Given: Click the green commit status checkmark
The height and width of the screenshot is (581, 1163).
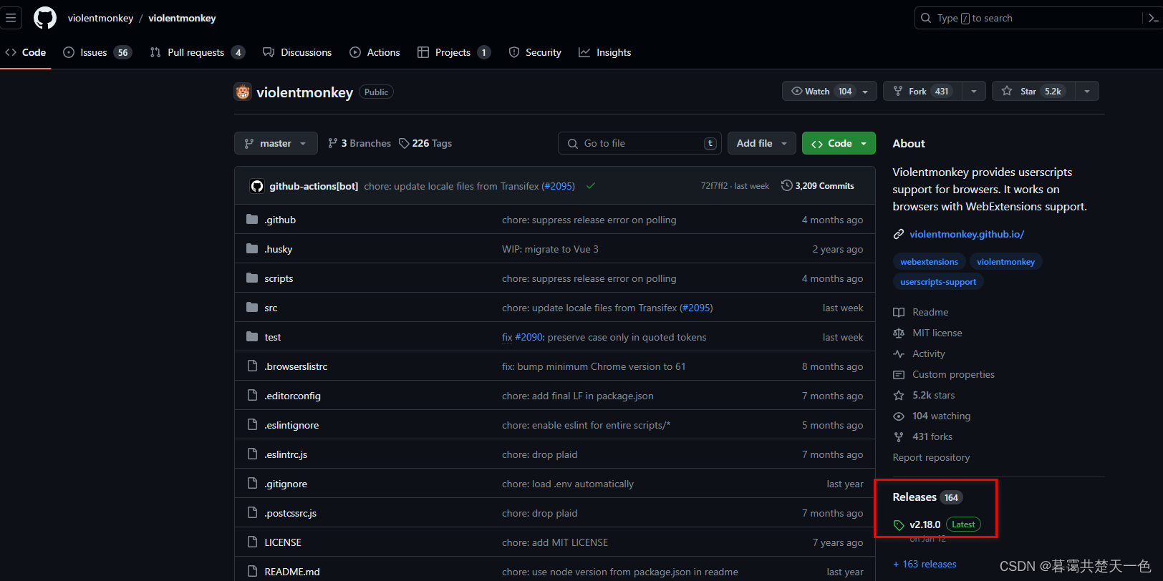Looking at the screenshot, I should click(591, 186).
